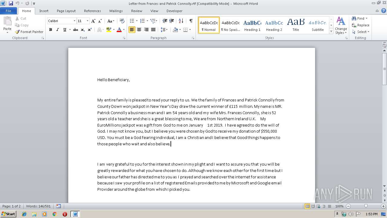Click the Sort icon
This screenshot has height=218, width=387.
(x=181, y=21)
